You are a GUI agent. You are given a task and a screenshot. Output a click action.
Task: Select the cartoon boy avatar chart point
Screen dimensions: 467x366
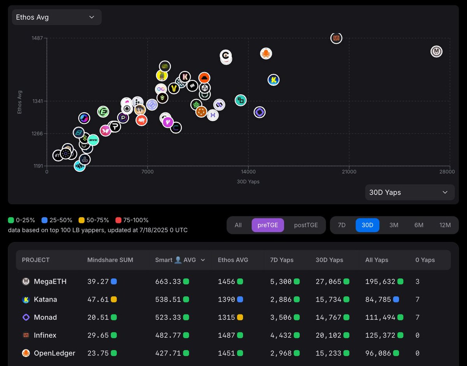[140, 110]
